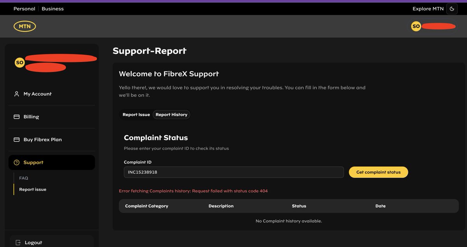The height and width of the screenshot is (247, 467).
Task: Open the My Account menu item
Action: 52,94
